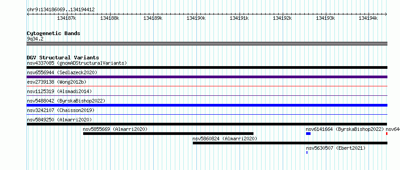Open esv2739138 Wong2012b label
Image resolution: width=400 pixels, height=170 pixels.
[57, 82]
